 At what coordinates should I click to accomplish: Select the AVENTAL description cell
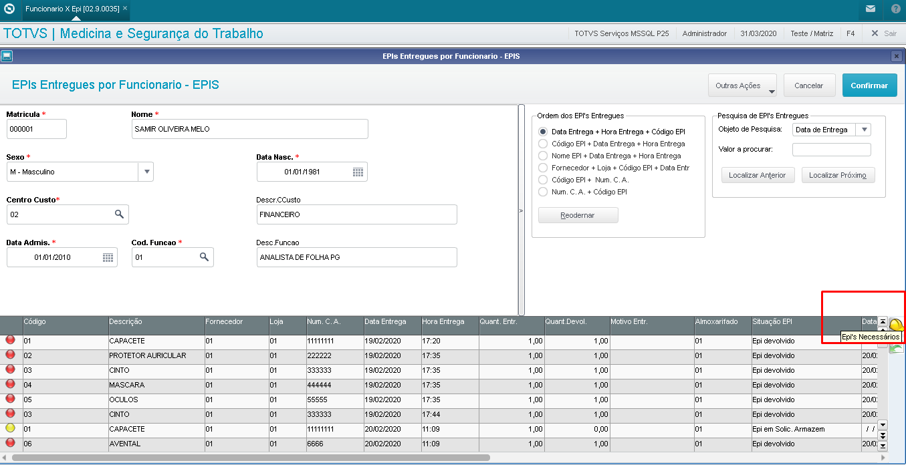coord(156,444)
